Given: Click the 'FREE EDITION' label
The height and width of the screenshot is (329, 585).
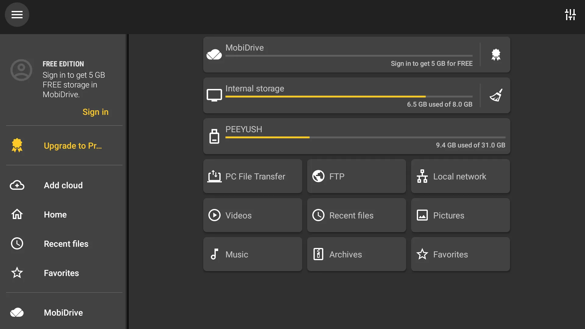Looking at the screenshot, I should click(63, 64).
